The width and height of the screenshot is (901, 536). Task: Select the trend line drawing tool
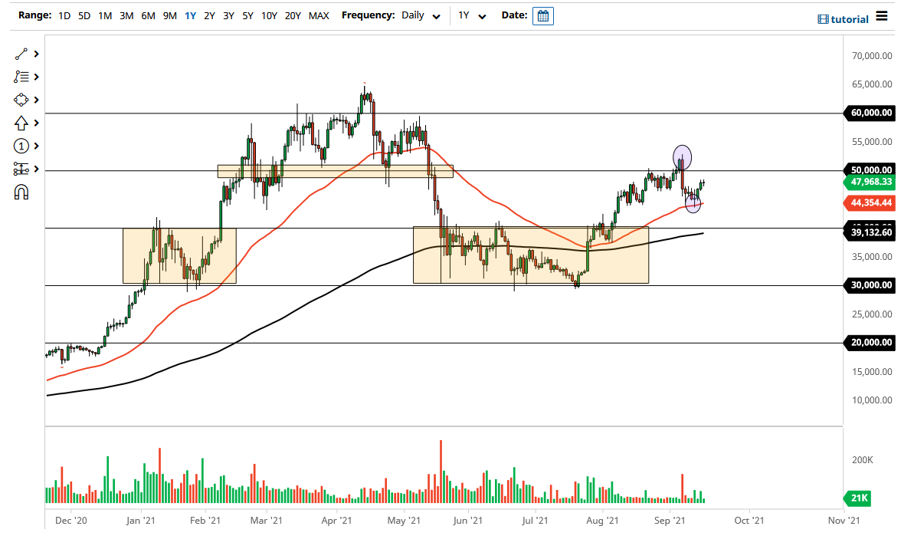21,54
